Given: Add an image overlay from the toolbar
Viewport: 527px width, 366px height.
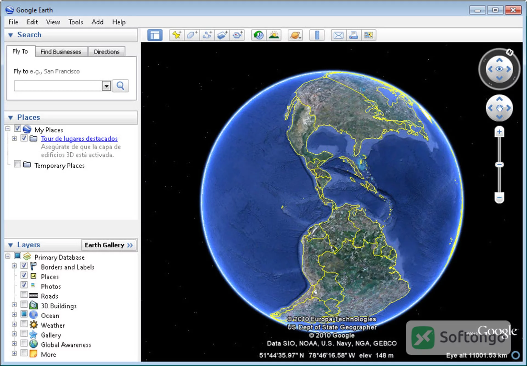Looking at the screenshot, I should 222,35.
